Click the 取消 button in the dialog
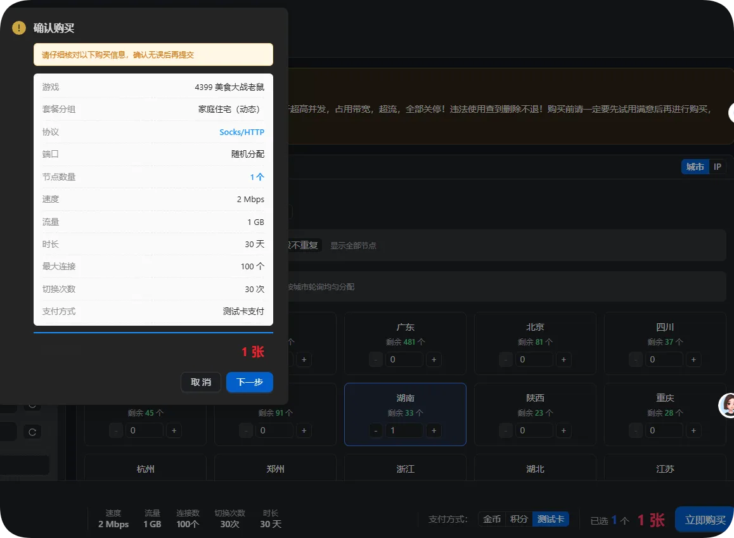This screenshot has height=538, width=734. pos(201,382)
